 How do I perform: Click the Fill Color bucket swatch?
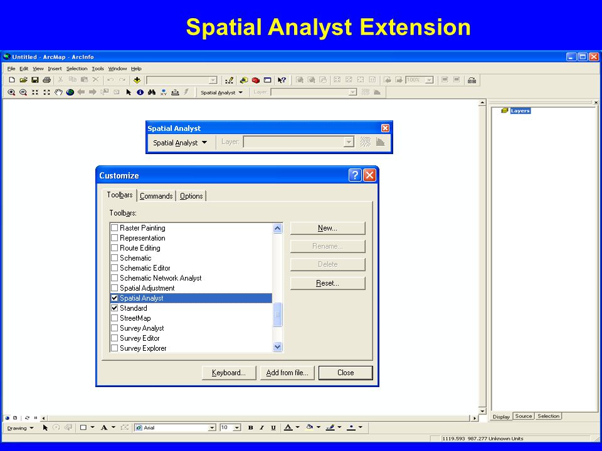309,427
